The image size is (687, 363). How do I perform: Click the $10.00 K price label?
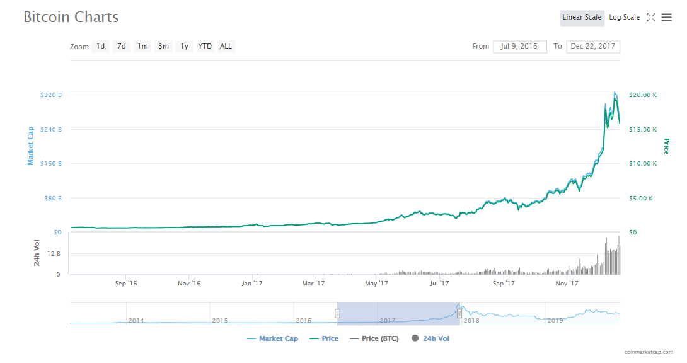643,164
